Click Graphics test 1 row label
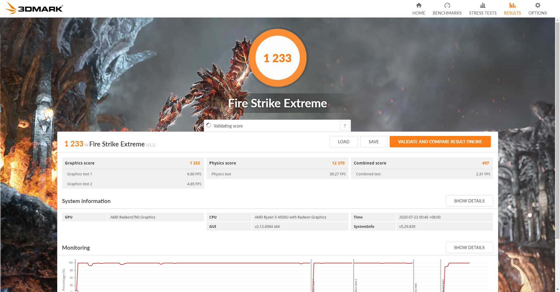This screenshot has width=560, height=292. (79, 174)
